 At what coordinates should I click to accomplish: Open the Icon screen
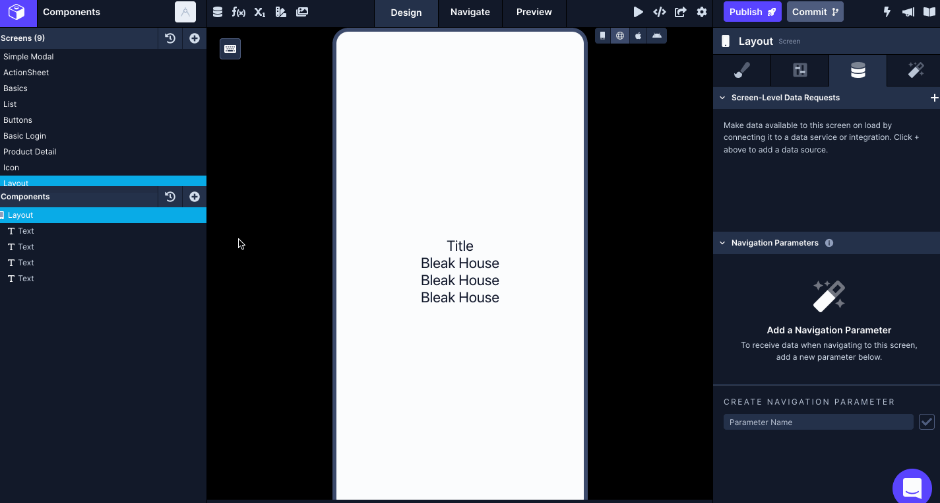tap(103, 168)
